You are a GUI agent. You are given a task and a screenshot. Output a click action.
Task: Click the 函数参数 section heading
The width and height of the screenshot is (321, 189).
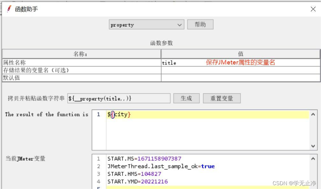pos(161,43)
